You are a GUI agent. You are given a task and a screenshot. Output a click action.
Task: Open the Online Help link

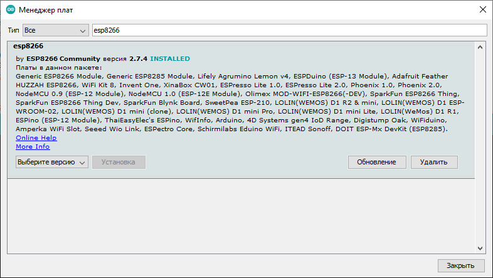coord(36,137)
